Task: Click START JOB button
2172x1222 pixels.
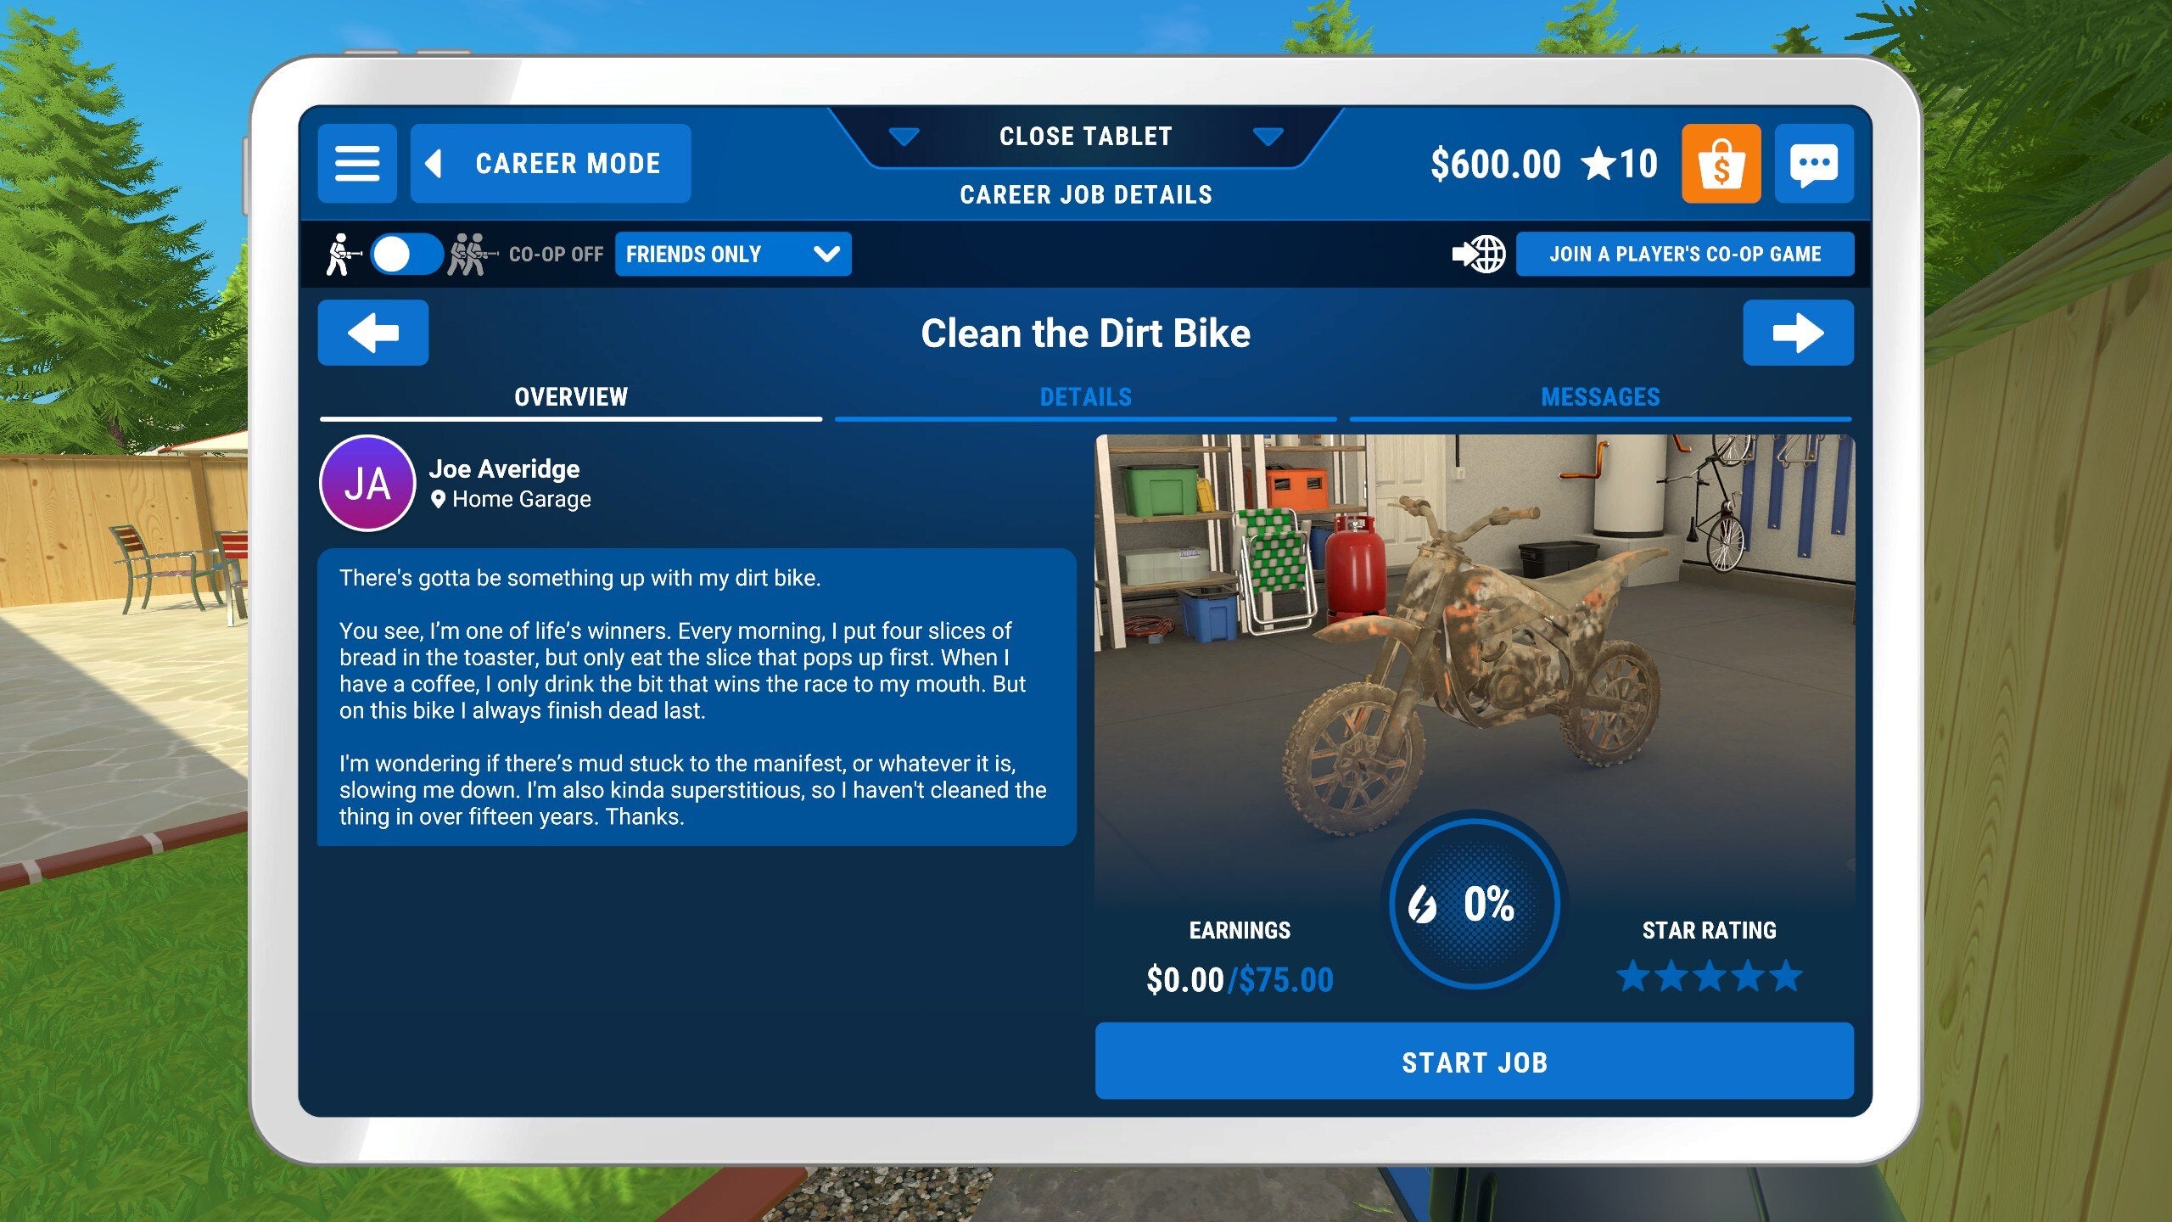Action: pos(1475,1062)
